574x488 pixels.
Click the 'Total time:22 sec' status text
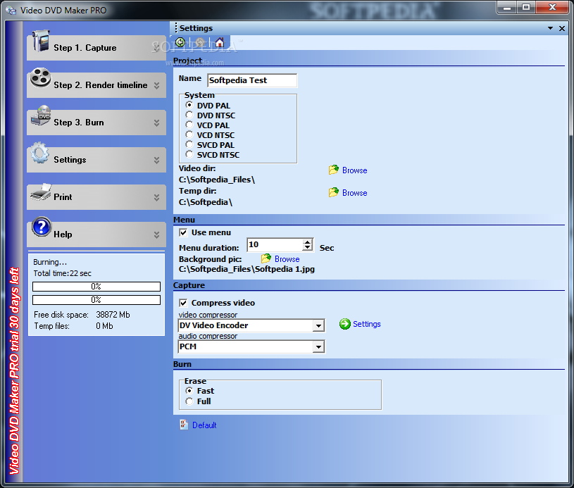[x=62, y=273]
